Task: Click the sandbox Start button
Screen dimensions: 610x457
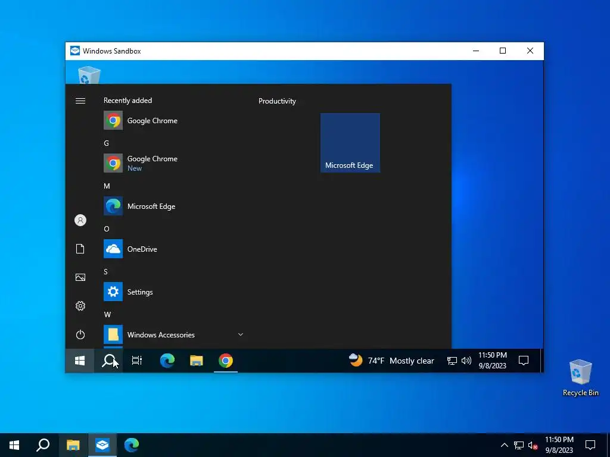Action: (80, 361)
